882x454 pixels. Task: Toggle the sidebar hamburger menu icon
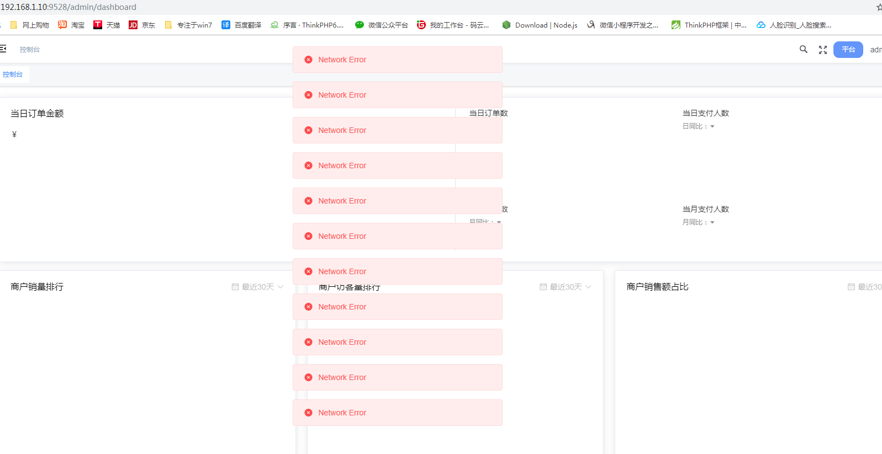pyautogui.click(x=3, y=49)
